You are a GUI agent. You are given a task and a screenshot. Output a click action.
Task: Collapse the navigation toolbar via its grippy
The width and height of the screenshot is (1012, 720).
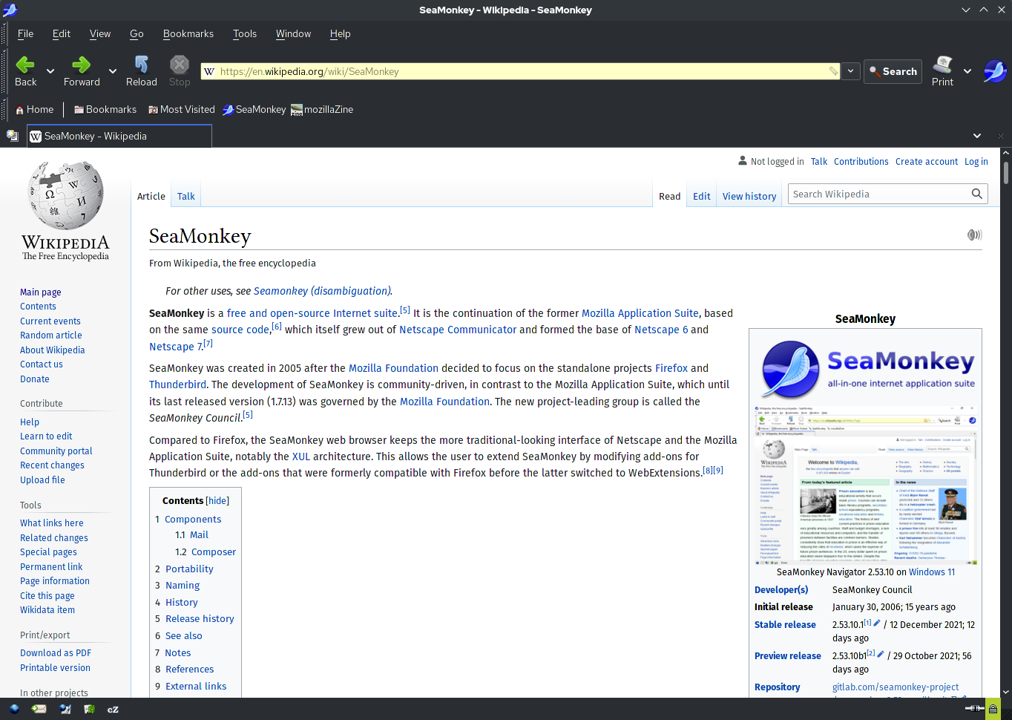pyautogui.click(x=4, y=71)
